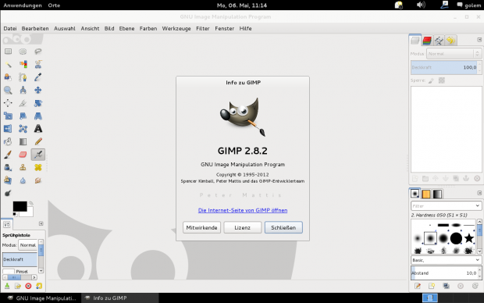Select the star brush thumbnail

pyautogui.click(x=469, y=238)
